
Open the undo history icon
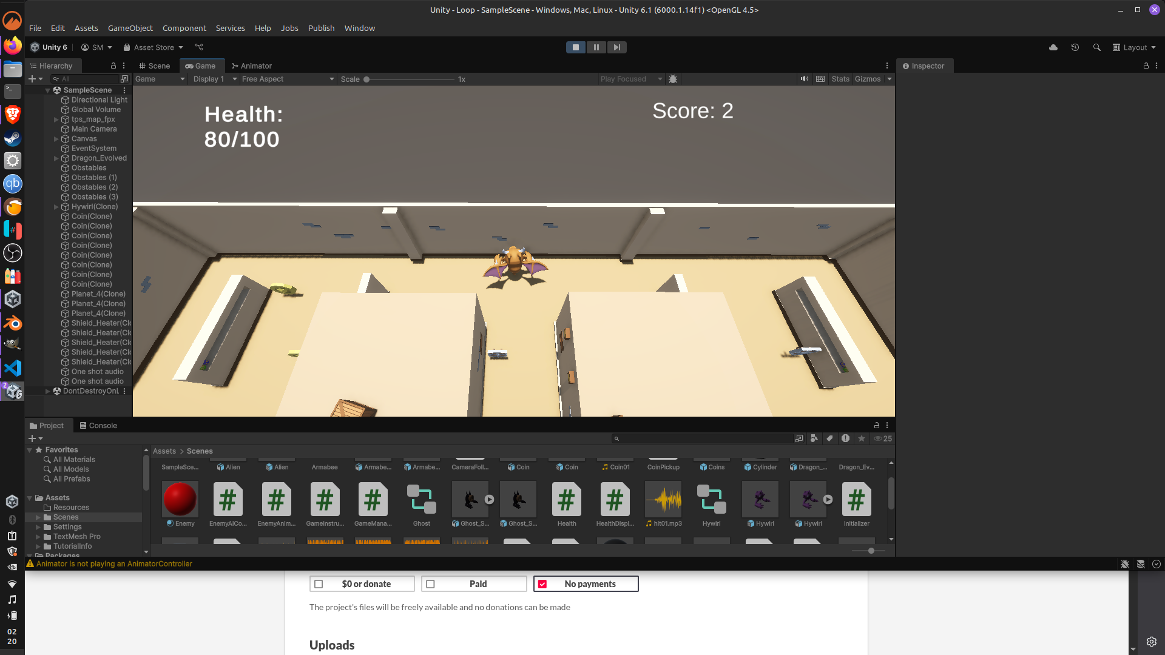point(1075,47)
